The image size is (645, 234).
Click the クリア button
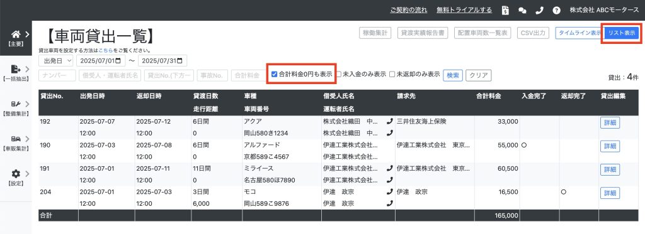(x=479, y=75)
